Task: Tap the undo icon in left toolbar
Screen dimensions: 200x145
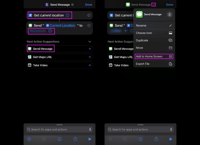Action: [29, 139]
